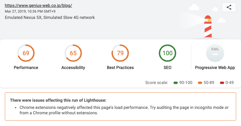This screenshot has width=241, height=126.
Task: Click the Chrome extensions warning message text
Action: [x=124, y=110]
